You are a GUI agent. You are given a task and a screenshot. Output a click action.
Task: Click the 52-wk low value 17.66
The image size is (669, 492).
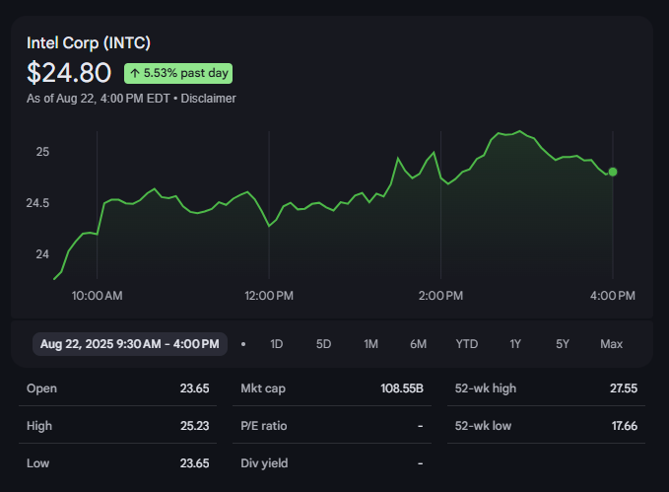pyautogui.click(x=625, y=426)
